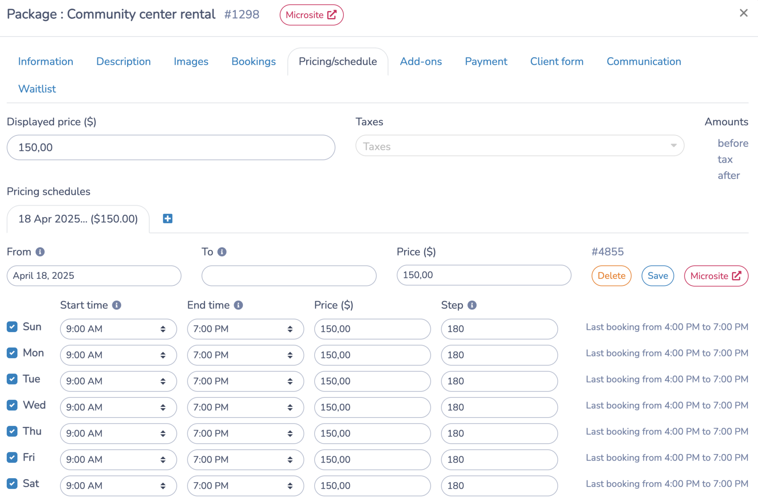Open the Microsite link next to #1298
Viewport: 758px width, 504px height.
[x=311, y=15]
